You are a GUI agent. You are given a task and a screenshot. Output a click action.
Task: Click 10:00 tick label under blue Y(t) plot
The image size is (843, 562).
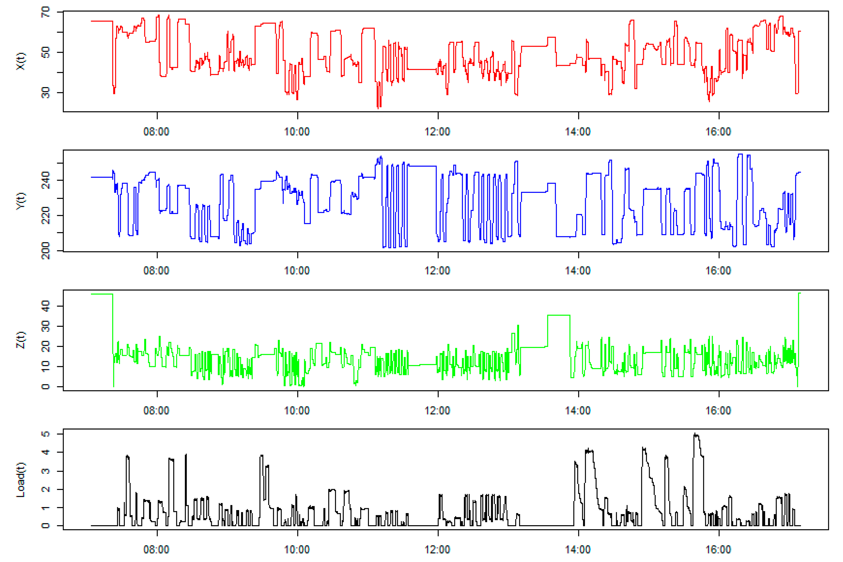[x=297, y=271]
